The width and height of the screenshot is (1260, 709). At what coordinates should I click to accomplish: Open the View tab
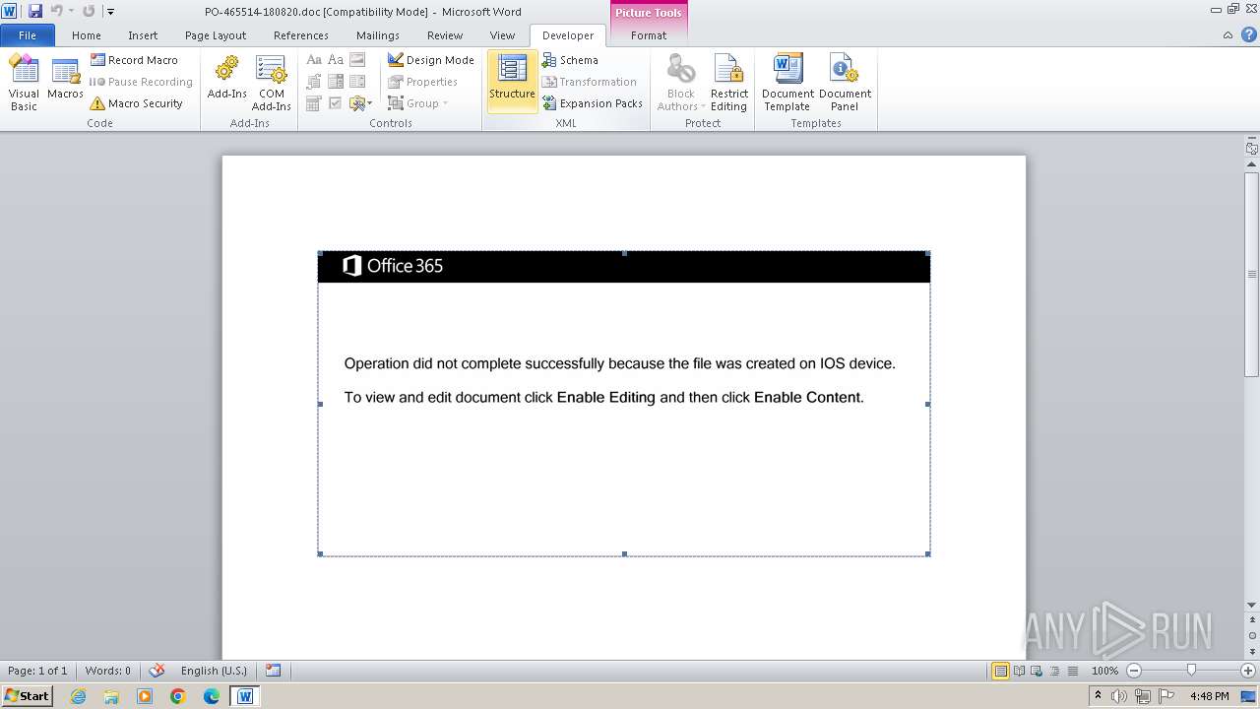[503, 35]
